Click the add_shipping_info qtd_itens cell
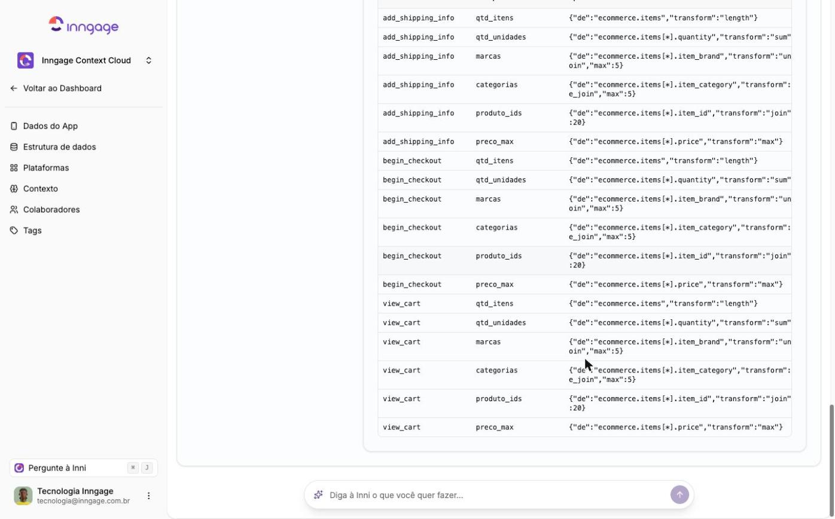This screenshot has width=835, height=519. (x=495, y=18)
